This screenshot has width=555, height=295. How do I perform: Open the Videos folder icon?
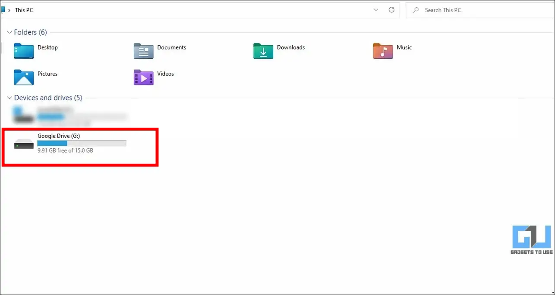[143, 77]
